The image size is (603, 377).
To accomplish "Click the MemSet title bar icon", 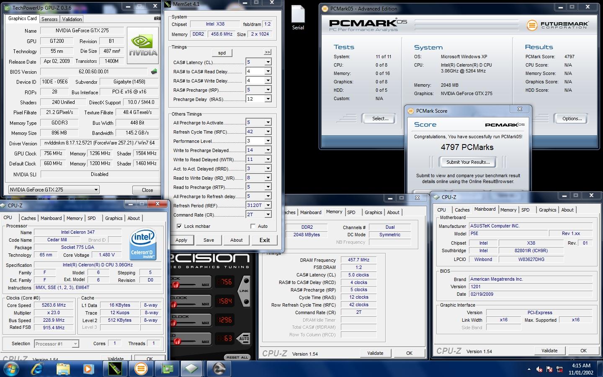I will click(x=167, y=4).
